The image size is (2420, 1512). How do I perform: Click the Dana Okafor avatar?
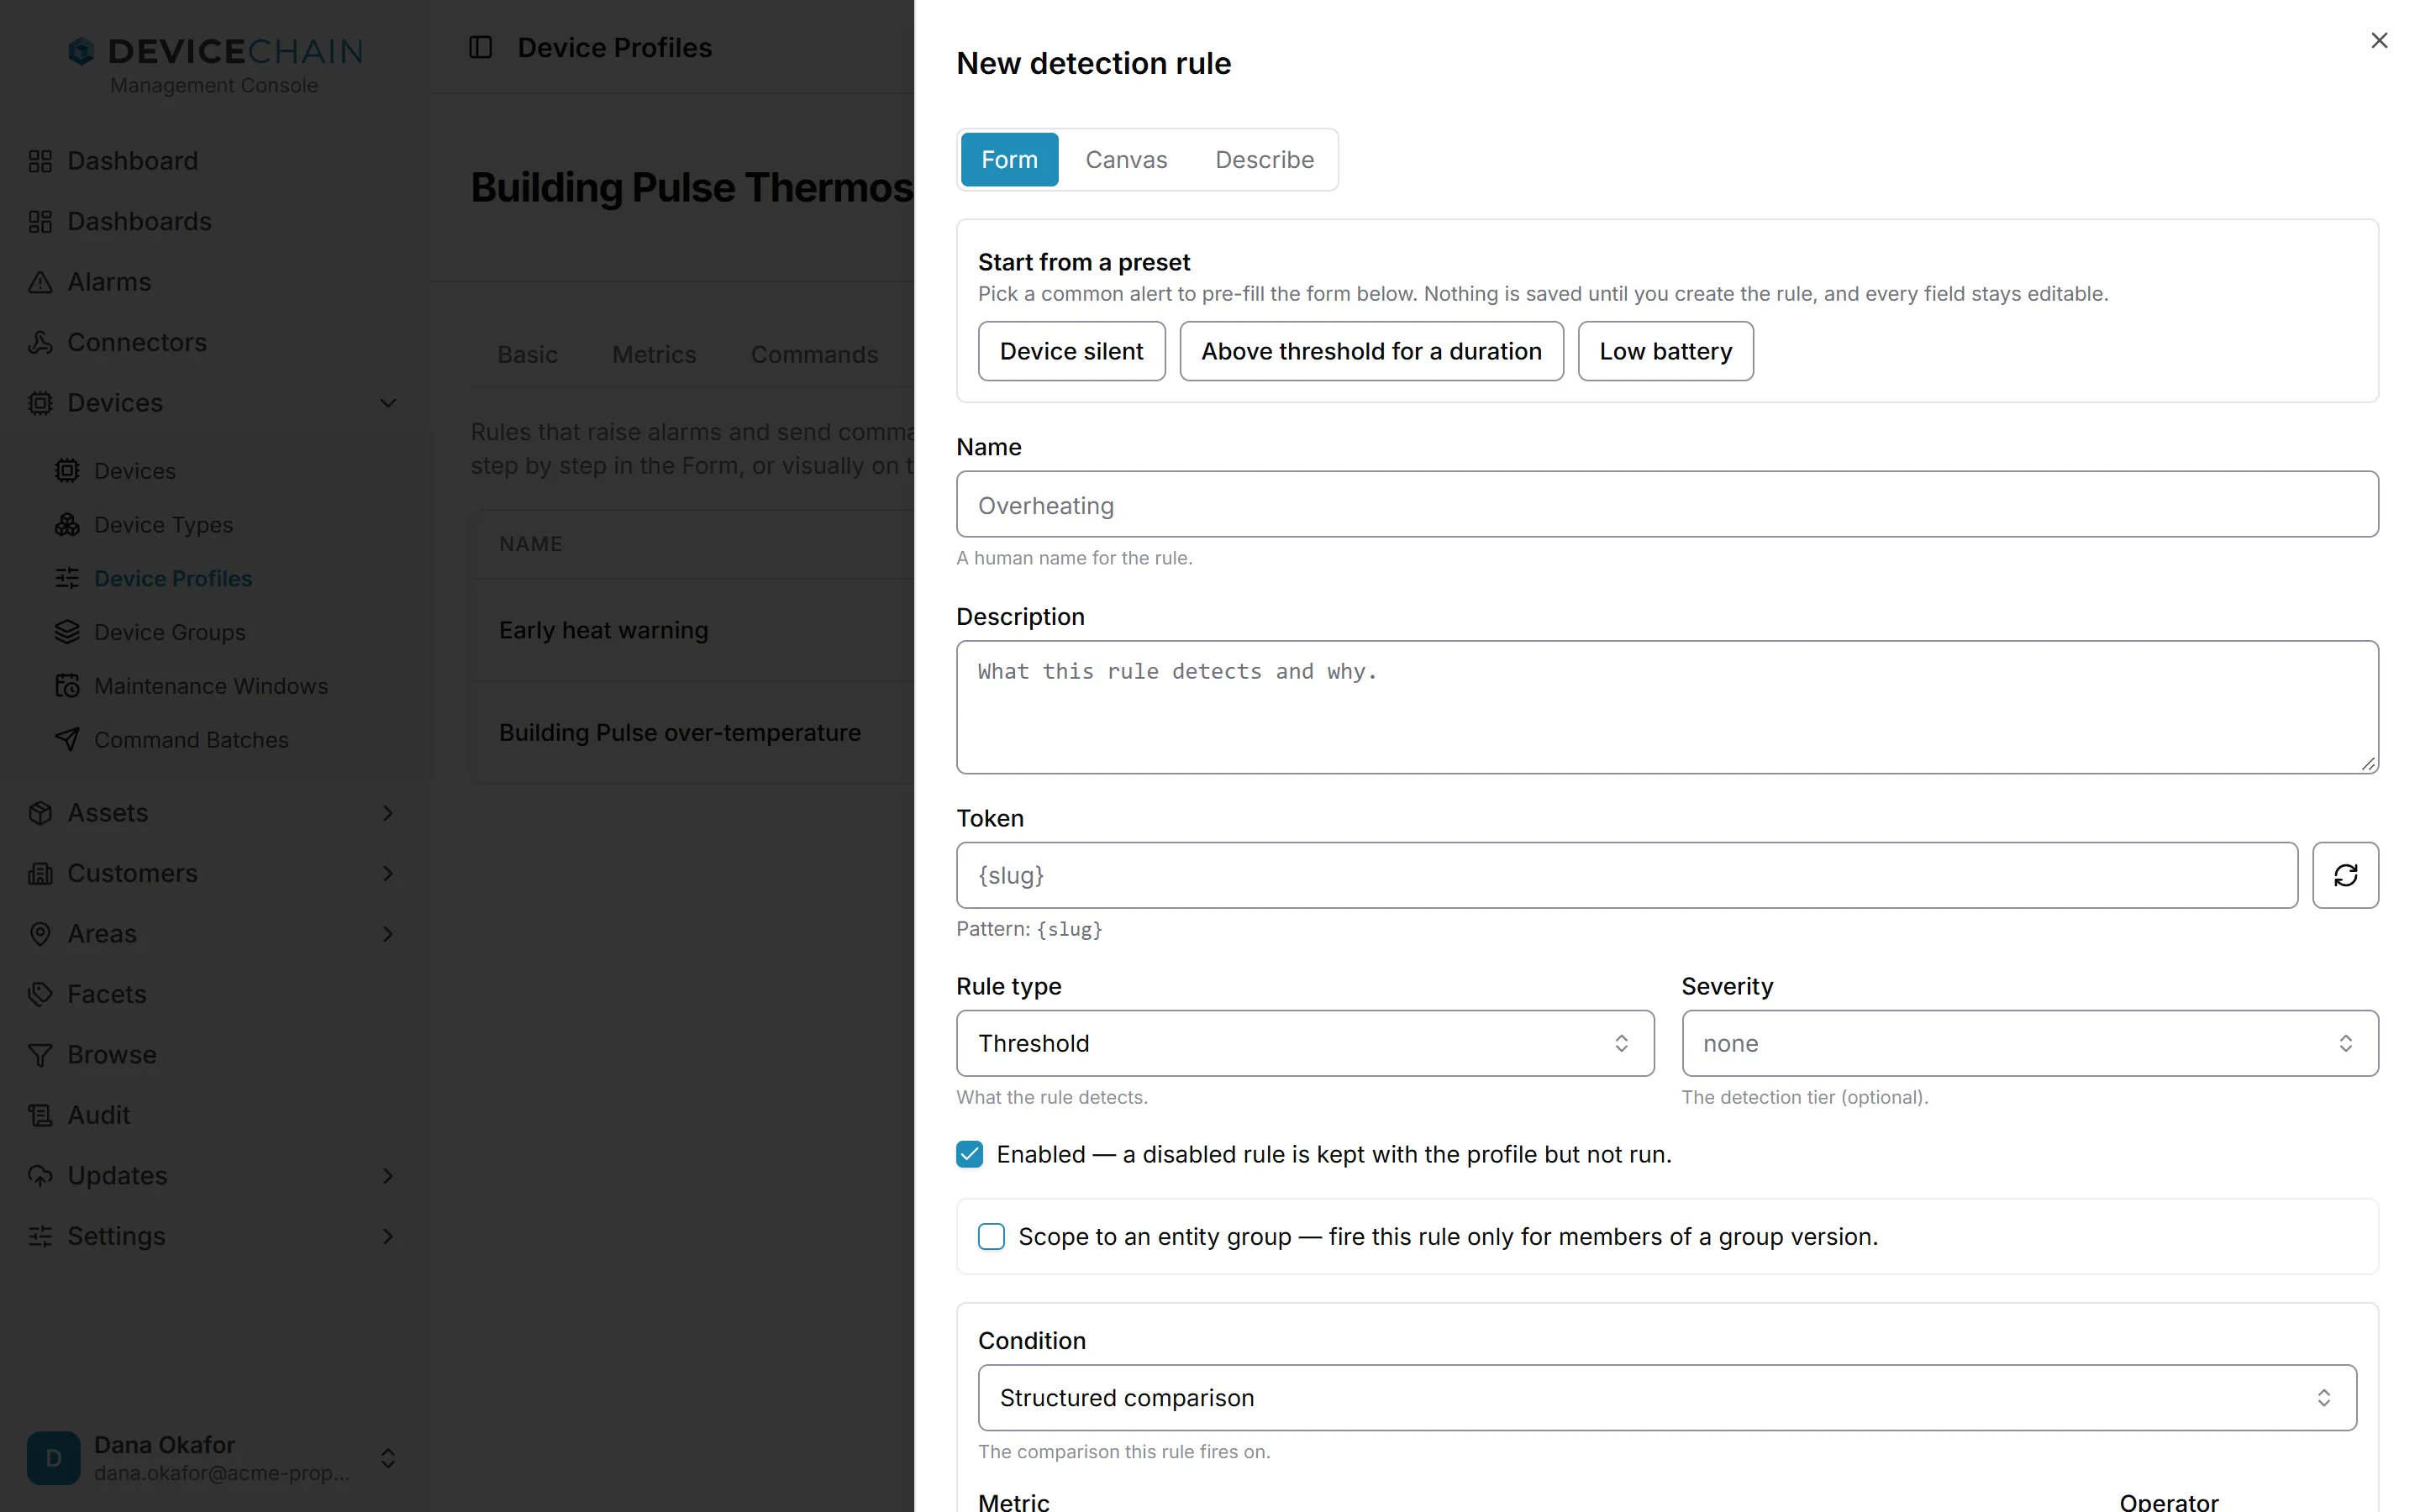(54, 1458)
